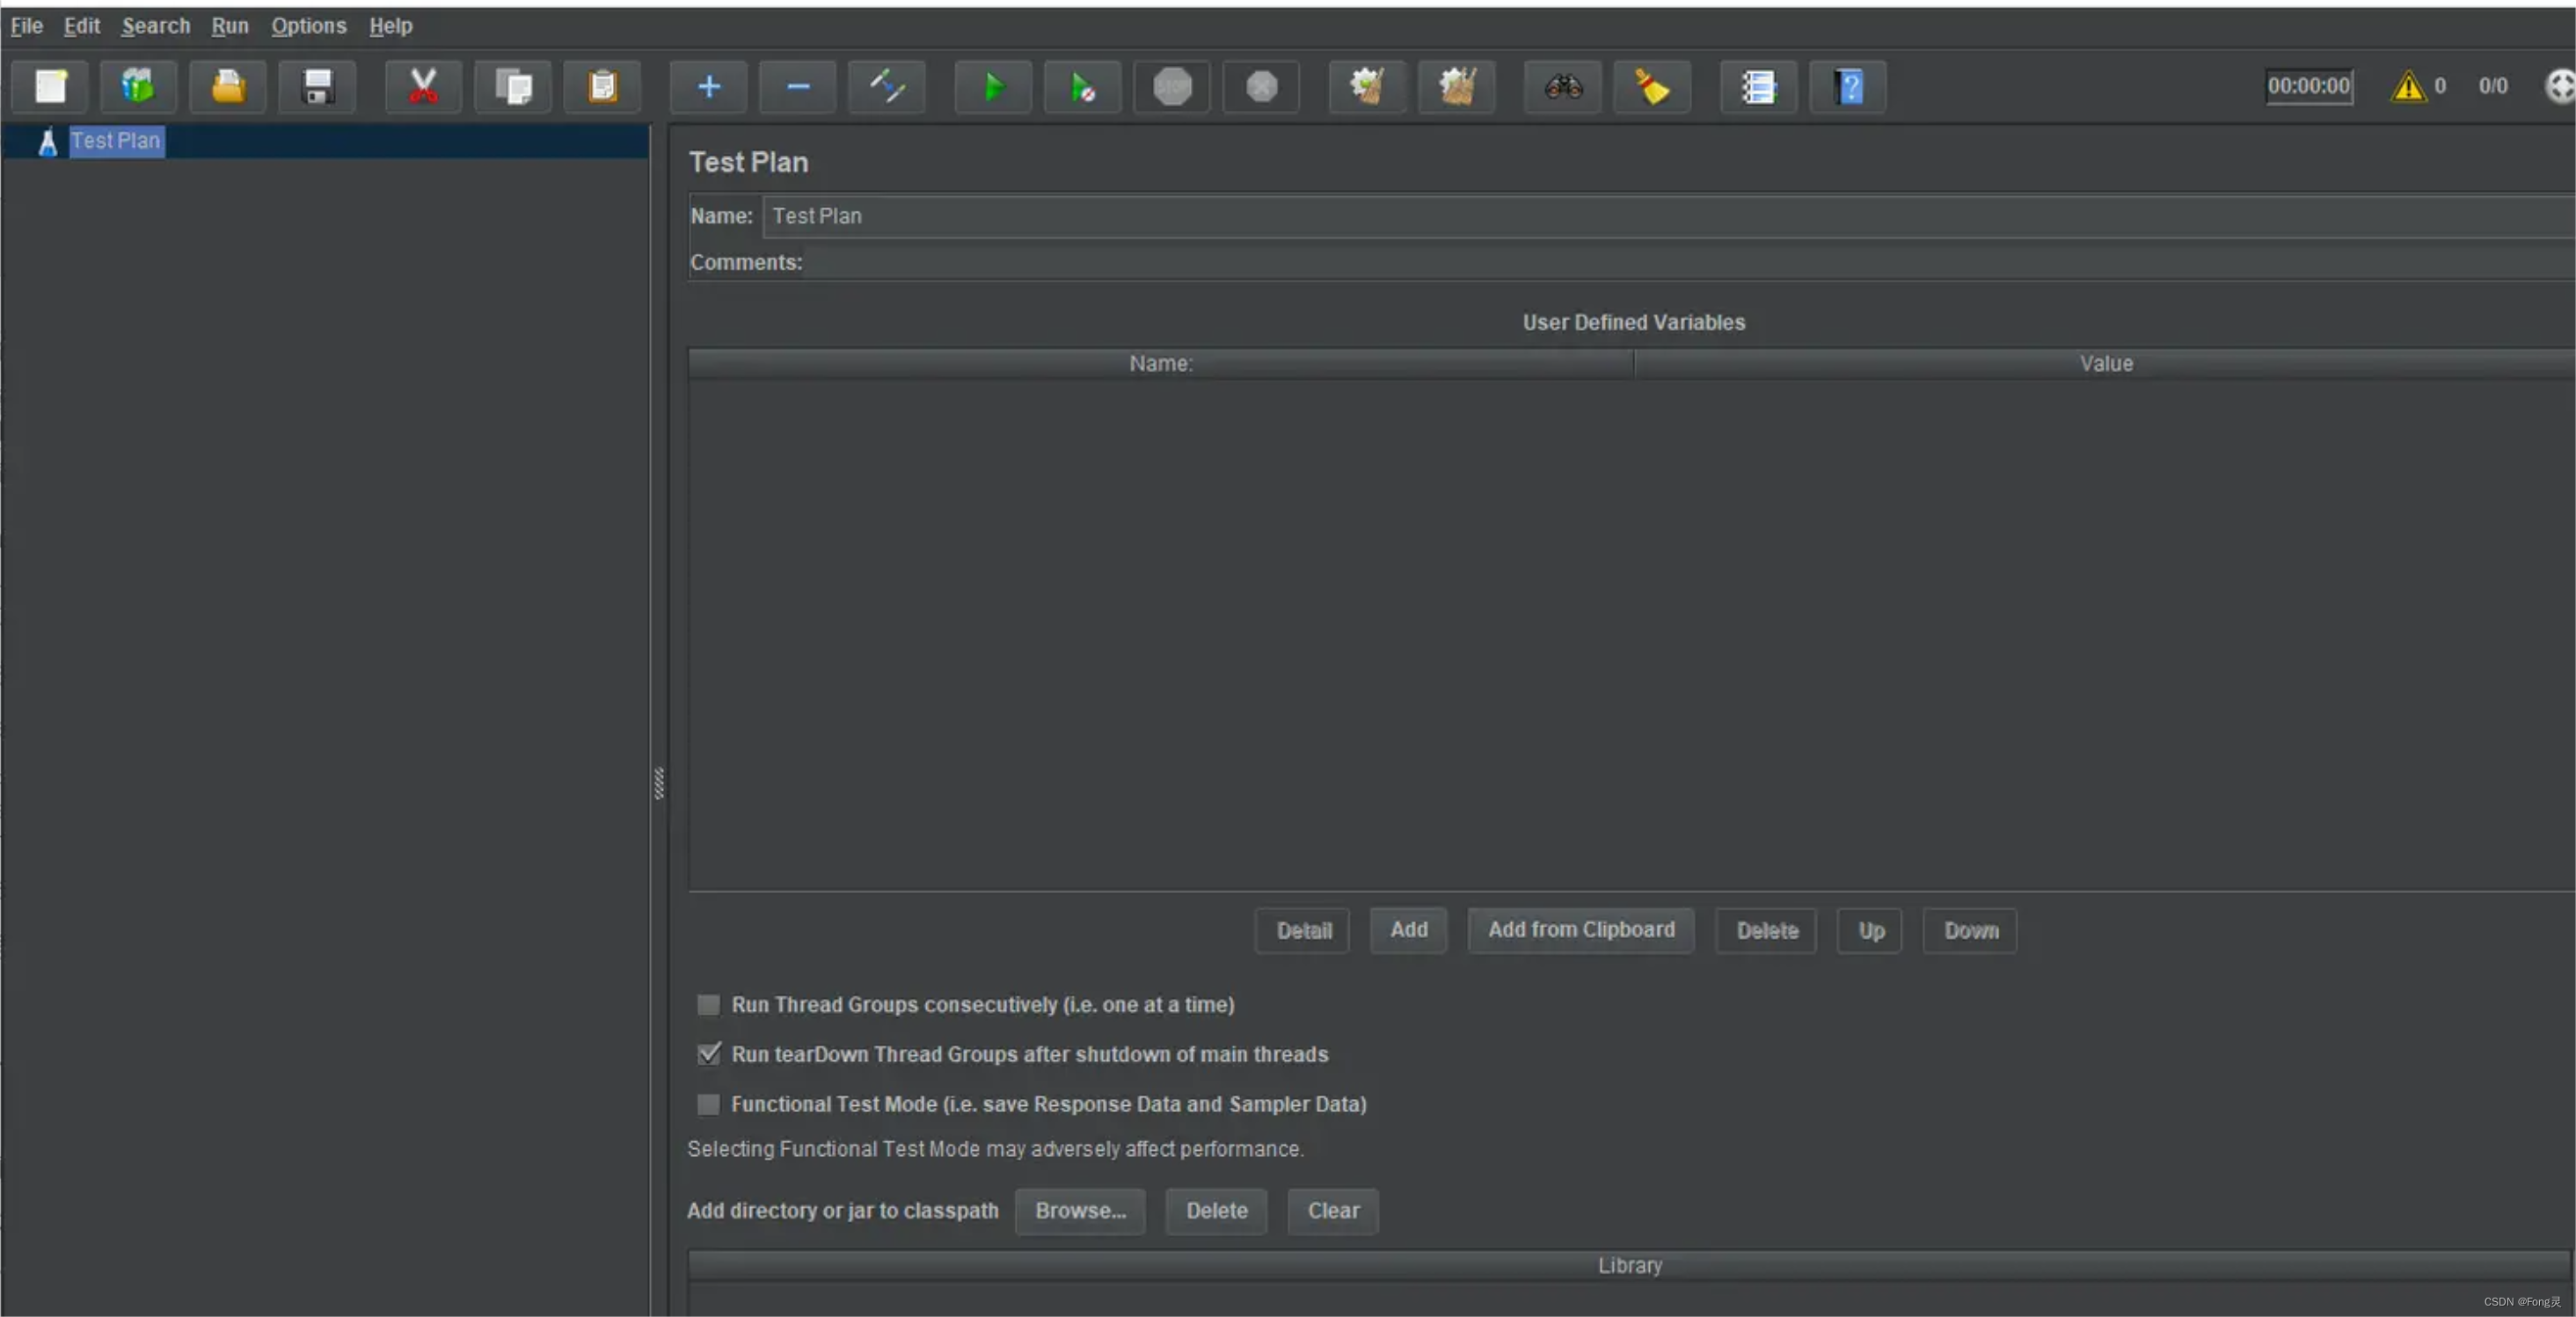
Task: Click the New test plan icon
Action: click(50, 87)
